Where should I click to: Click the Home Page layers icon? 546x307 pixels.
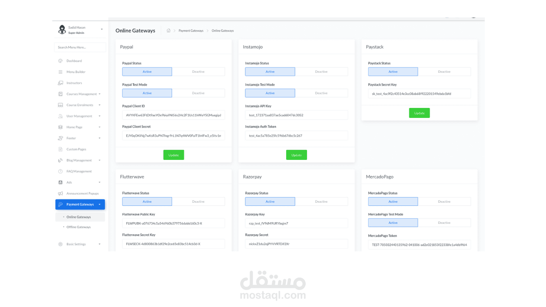[x=60, y=127]
